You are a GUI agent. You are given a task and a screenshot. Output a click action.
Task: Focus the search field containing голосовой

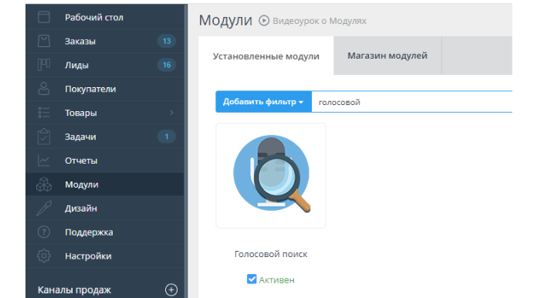[x=411, y=102]
